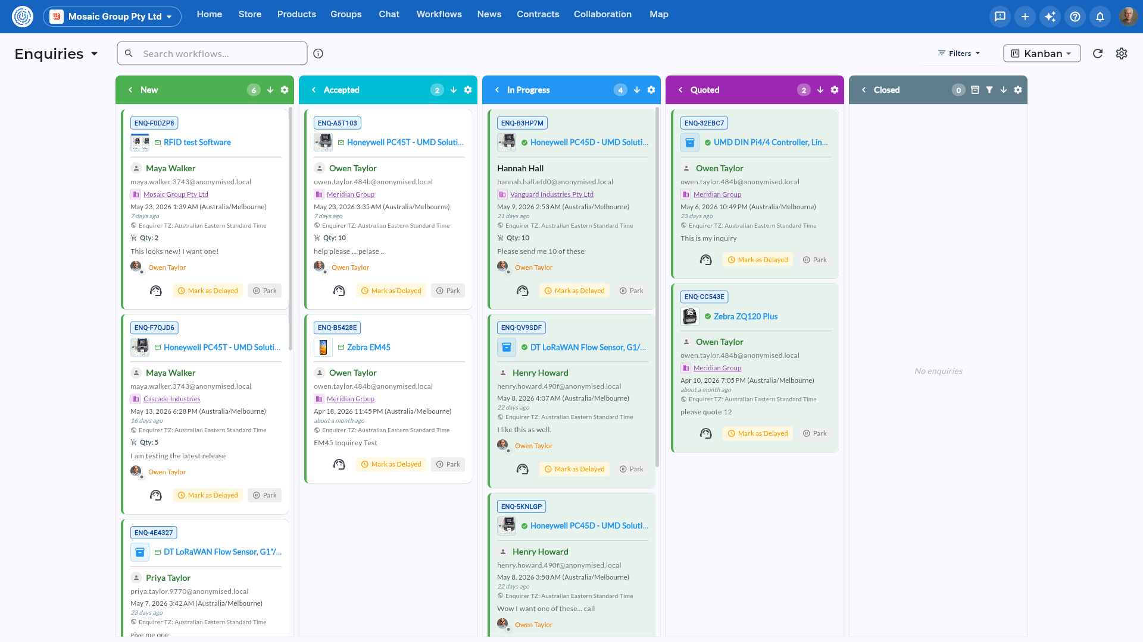Open Quoted column settings gear
This screenshot has height=642, width=1143.
(x=835, y=90)
